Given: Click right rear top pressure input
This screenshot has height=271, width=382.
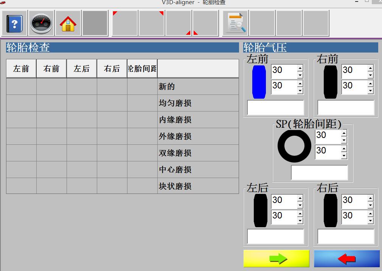Looking at the screenshot, I should 354,200.
